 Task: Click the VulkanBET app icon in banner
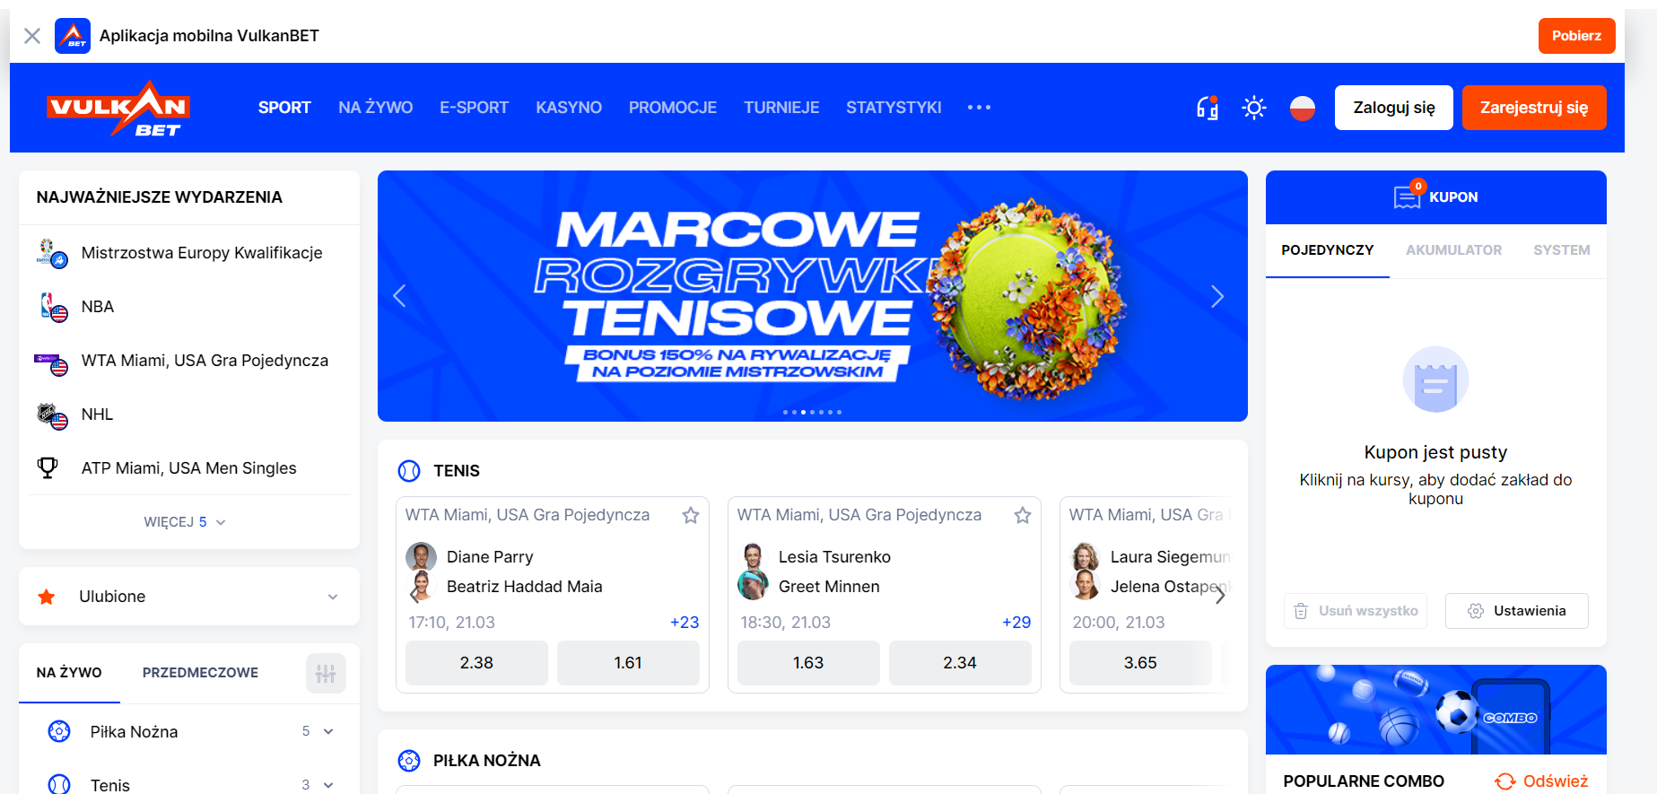pos(73,36)
